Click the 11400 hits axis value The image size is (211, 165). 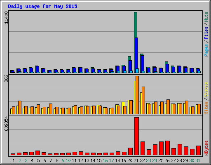pyautogui.click(x=6, y=17)
